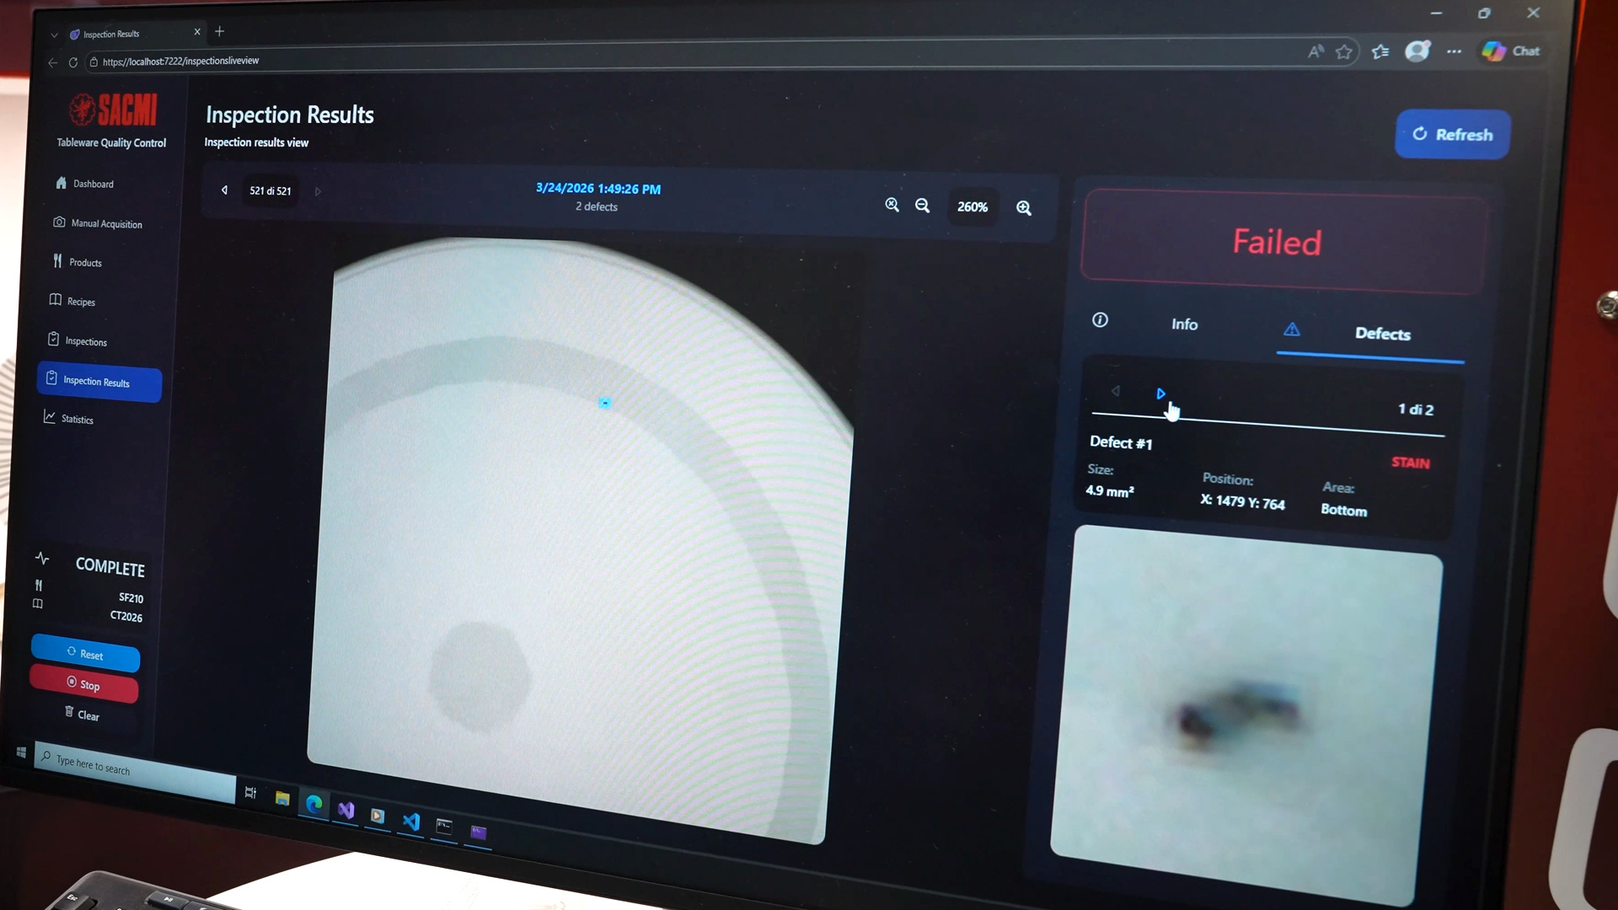
Task: Switch to the Defects tab
Action: [1382, 334]
